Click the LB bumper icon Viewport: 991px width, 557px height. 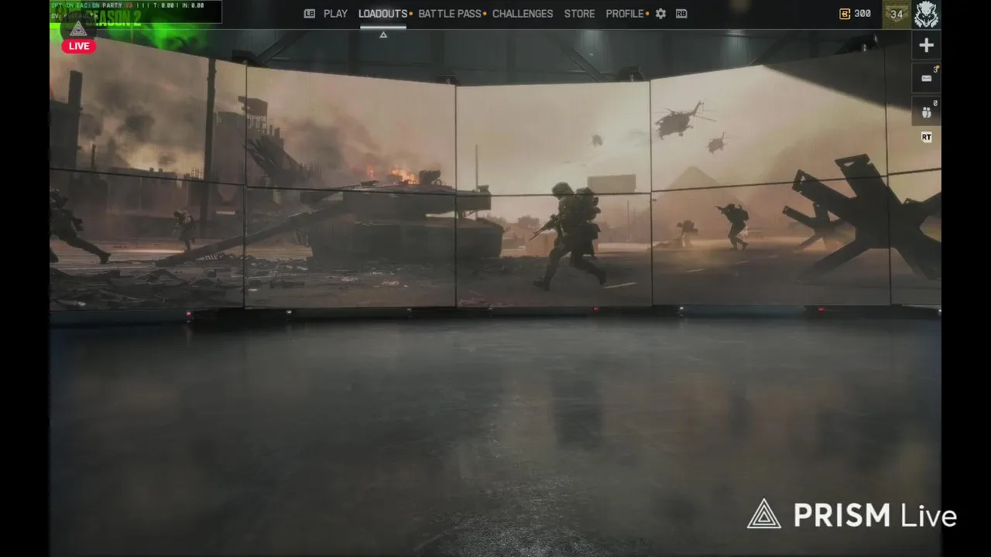[310, 14]
